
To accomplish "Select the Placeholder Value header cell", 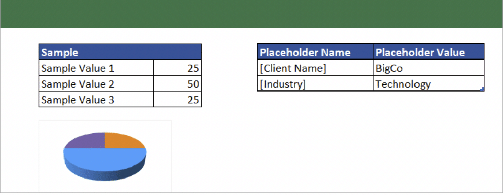I will pyautogui.click(x=429, y=51).
